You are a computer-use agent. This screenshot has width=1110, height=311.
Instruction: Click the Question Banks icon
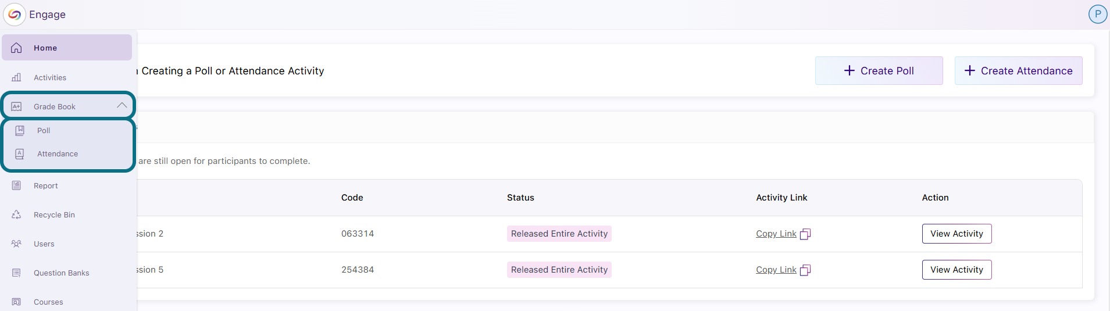coord(16,273)
